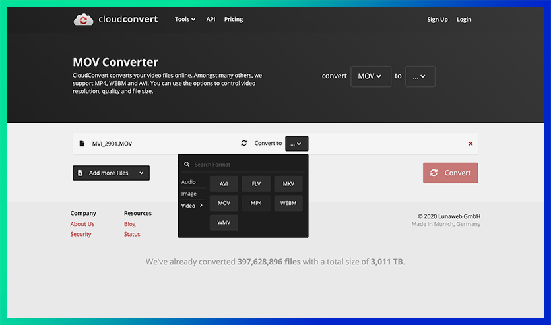Open the Tools dropdown menu
This screenshot has width=551, height=325.
point(185,20)
